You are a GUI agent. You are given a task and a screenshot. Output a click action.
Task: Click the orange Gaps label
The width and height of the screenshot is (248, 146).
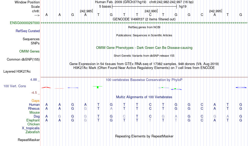pyautogui.click(x=36, y=101)
